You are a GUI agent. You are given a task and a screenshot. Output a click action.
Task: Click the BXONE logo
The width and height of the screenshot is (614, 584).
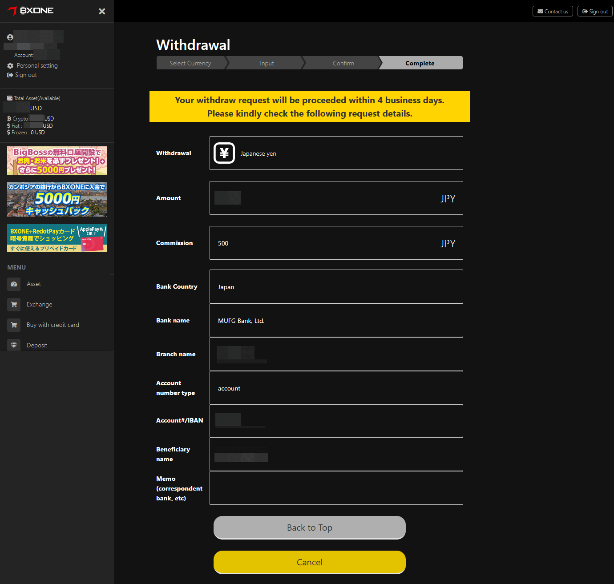(x=31, y=11)
